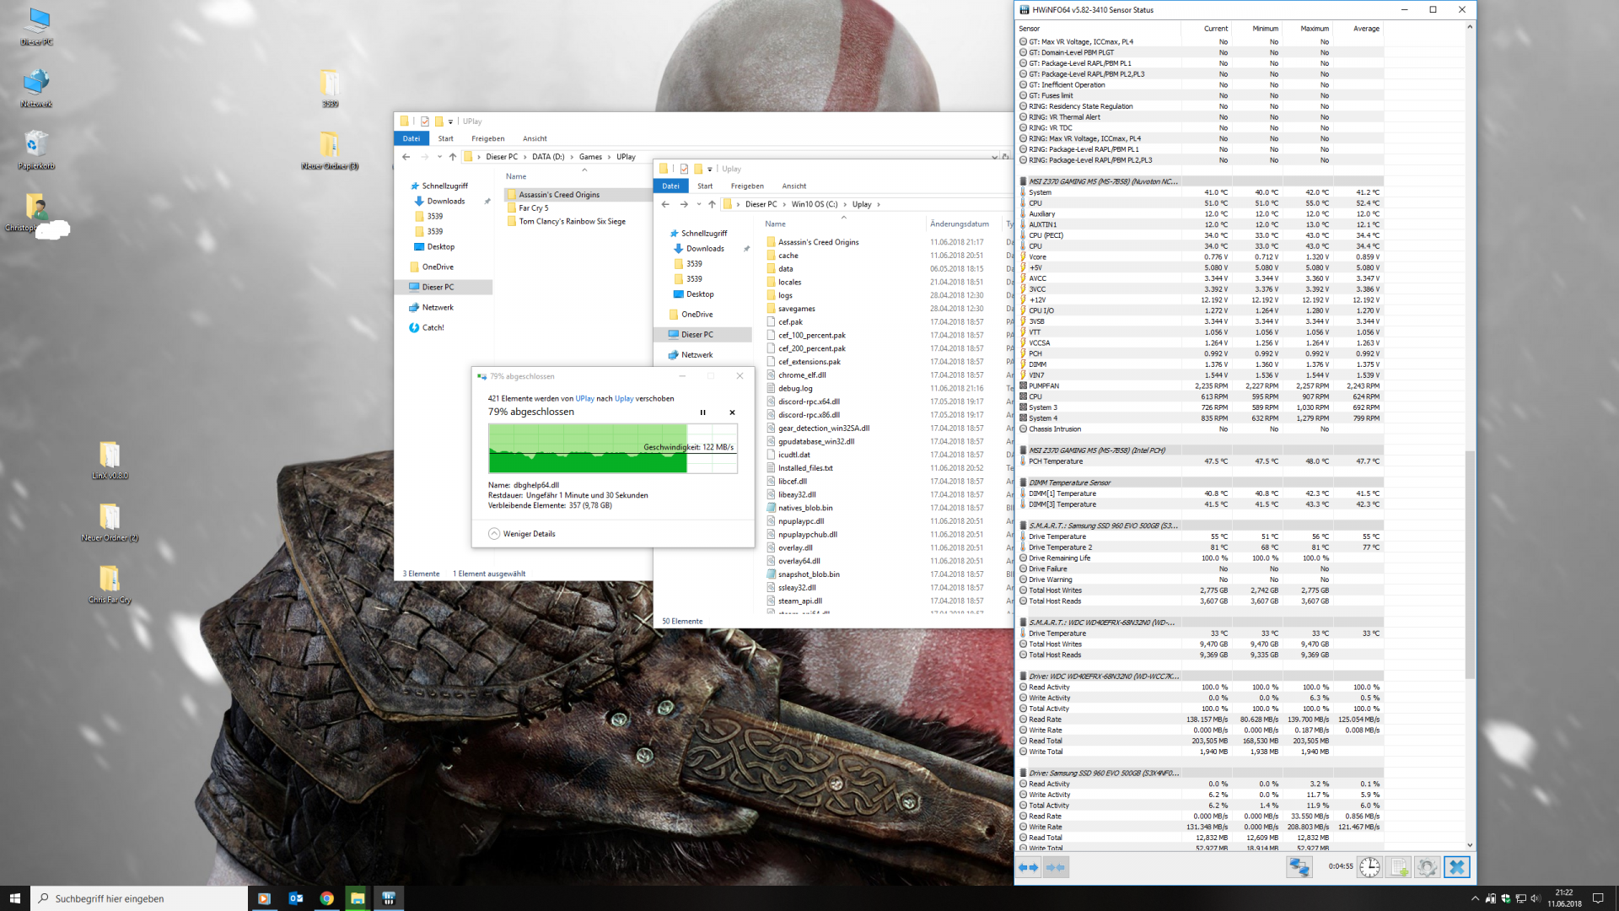Open Google Chrome from taskbar
Viewport: 1619px width, 911px height.
pos(326,898)
